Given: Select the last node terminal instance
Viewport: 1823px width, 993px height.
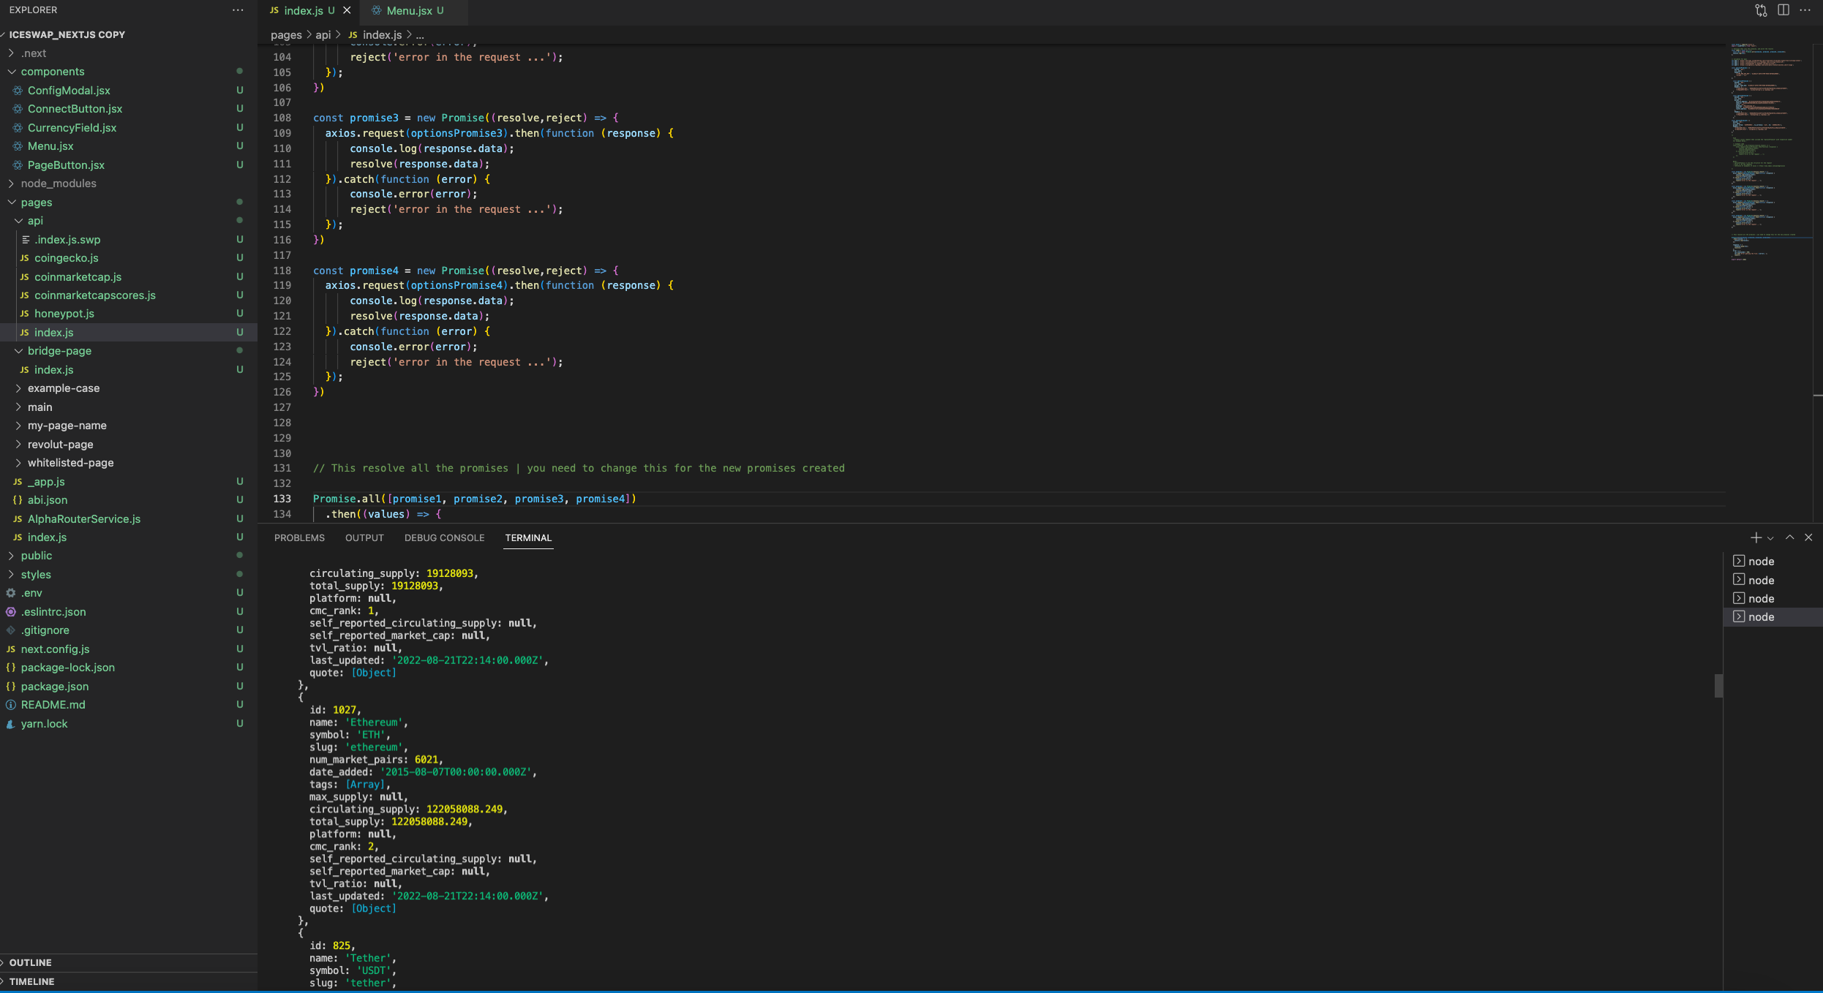Looking at the screenshot, I should [1761, 617].
